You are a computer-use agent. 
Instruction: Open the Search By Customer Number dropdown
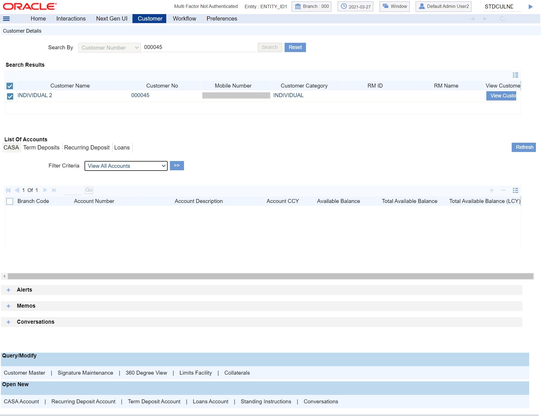[x=109, y=48]
